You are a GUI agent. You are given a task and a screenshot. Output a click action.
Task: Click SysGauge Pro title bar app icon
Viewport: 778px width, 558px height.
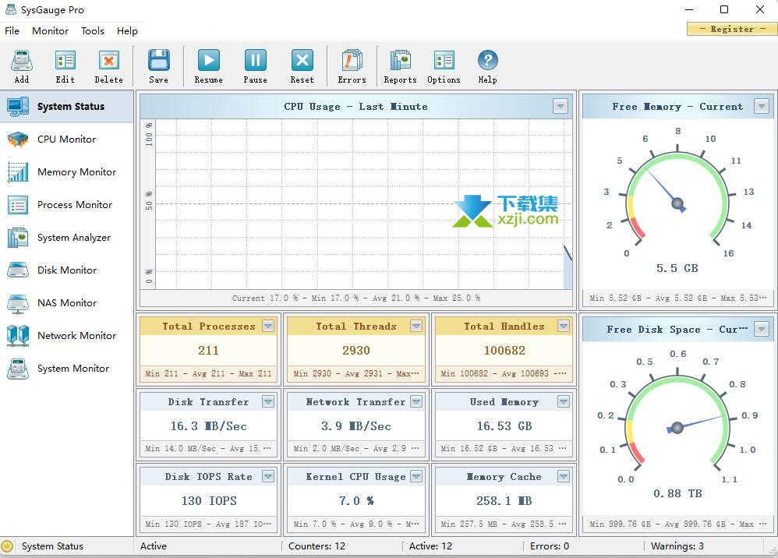click(10, 9)
